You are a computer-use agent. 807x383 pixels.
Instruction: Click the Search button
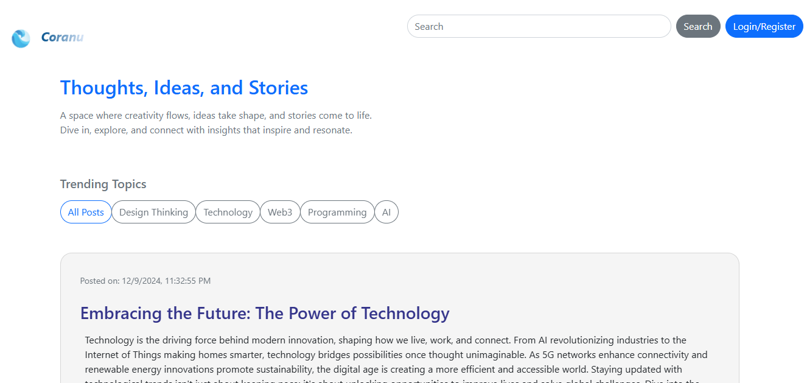pos(698,26)
